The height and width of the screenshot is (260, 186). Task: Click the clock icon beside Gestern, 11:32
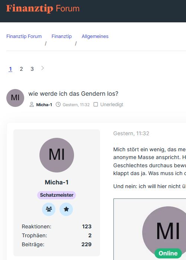pyautogui.click(x=58, y=104)
